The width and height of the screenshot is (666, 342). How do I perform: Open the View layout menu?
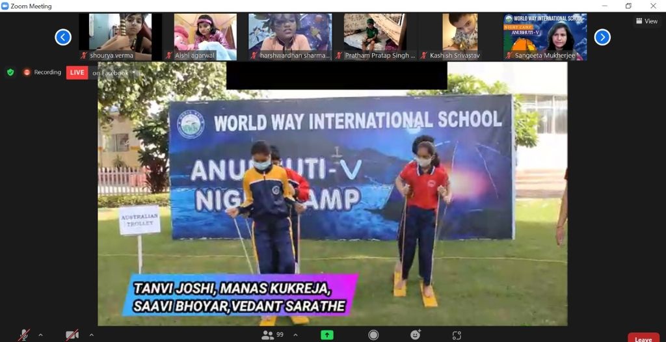click(647, 21)
